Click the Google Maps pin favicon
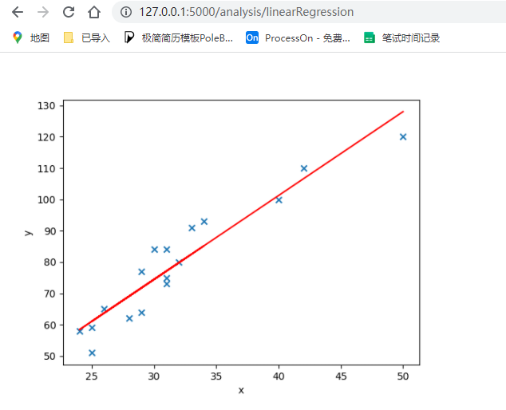This screenshot has height=410, width=506. [x=18, y=37]
